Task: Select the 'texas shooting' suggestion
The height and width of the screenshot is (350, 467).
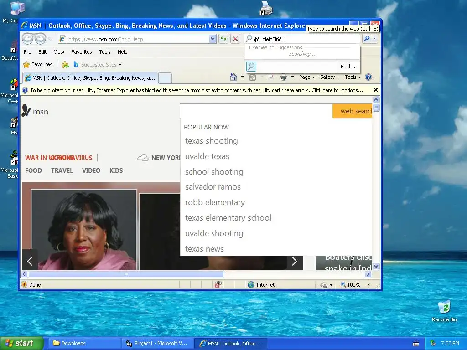Action: point(212,141)
